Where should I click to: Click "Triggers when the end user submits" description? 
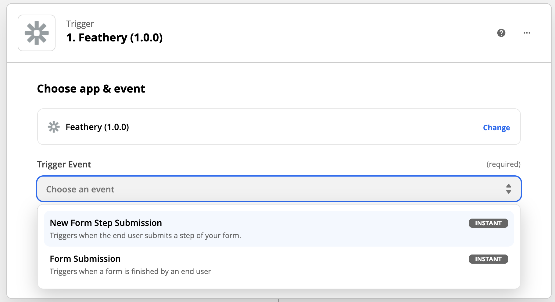[145, 236]
